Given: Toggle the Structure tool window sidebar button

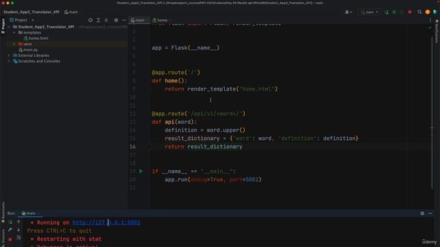Looking at the screenshot, I should coord(3,237).
